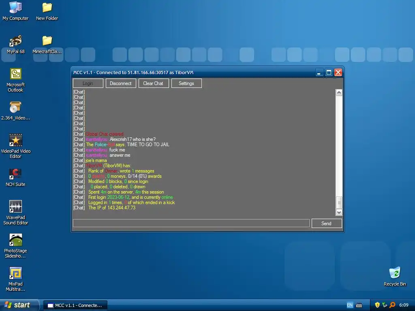Click the MCC window title bar
Screen dimensions: 415x311
(193, 72)
